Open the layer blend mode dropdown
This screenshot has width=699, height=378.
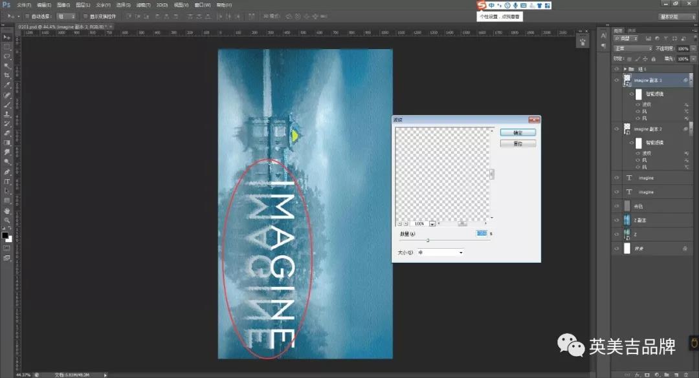(x=633, y=48)
